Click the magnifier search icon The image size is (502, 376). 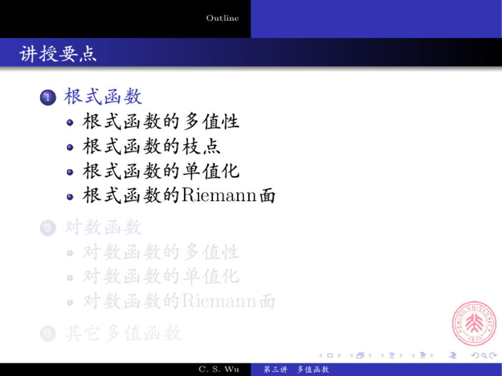point(484,355)
